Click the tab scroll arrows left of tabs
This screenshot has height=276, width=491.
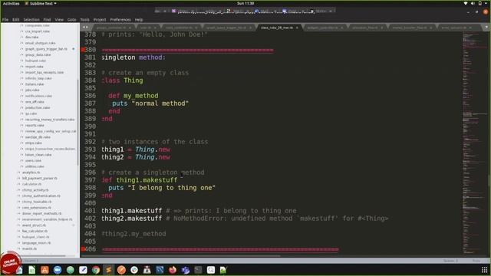coord(85,28)
